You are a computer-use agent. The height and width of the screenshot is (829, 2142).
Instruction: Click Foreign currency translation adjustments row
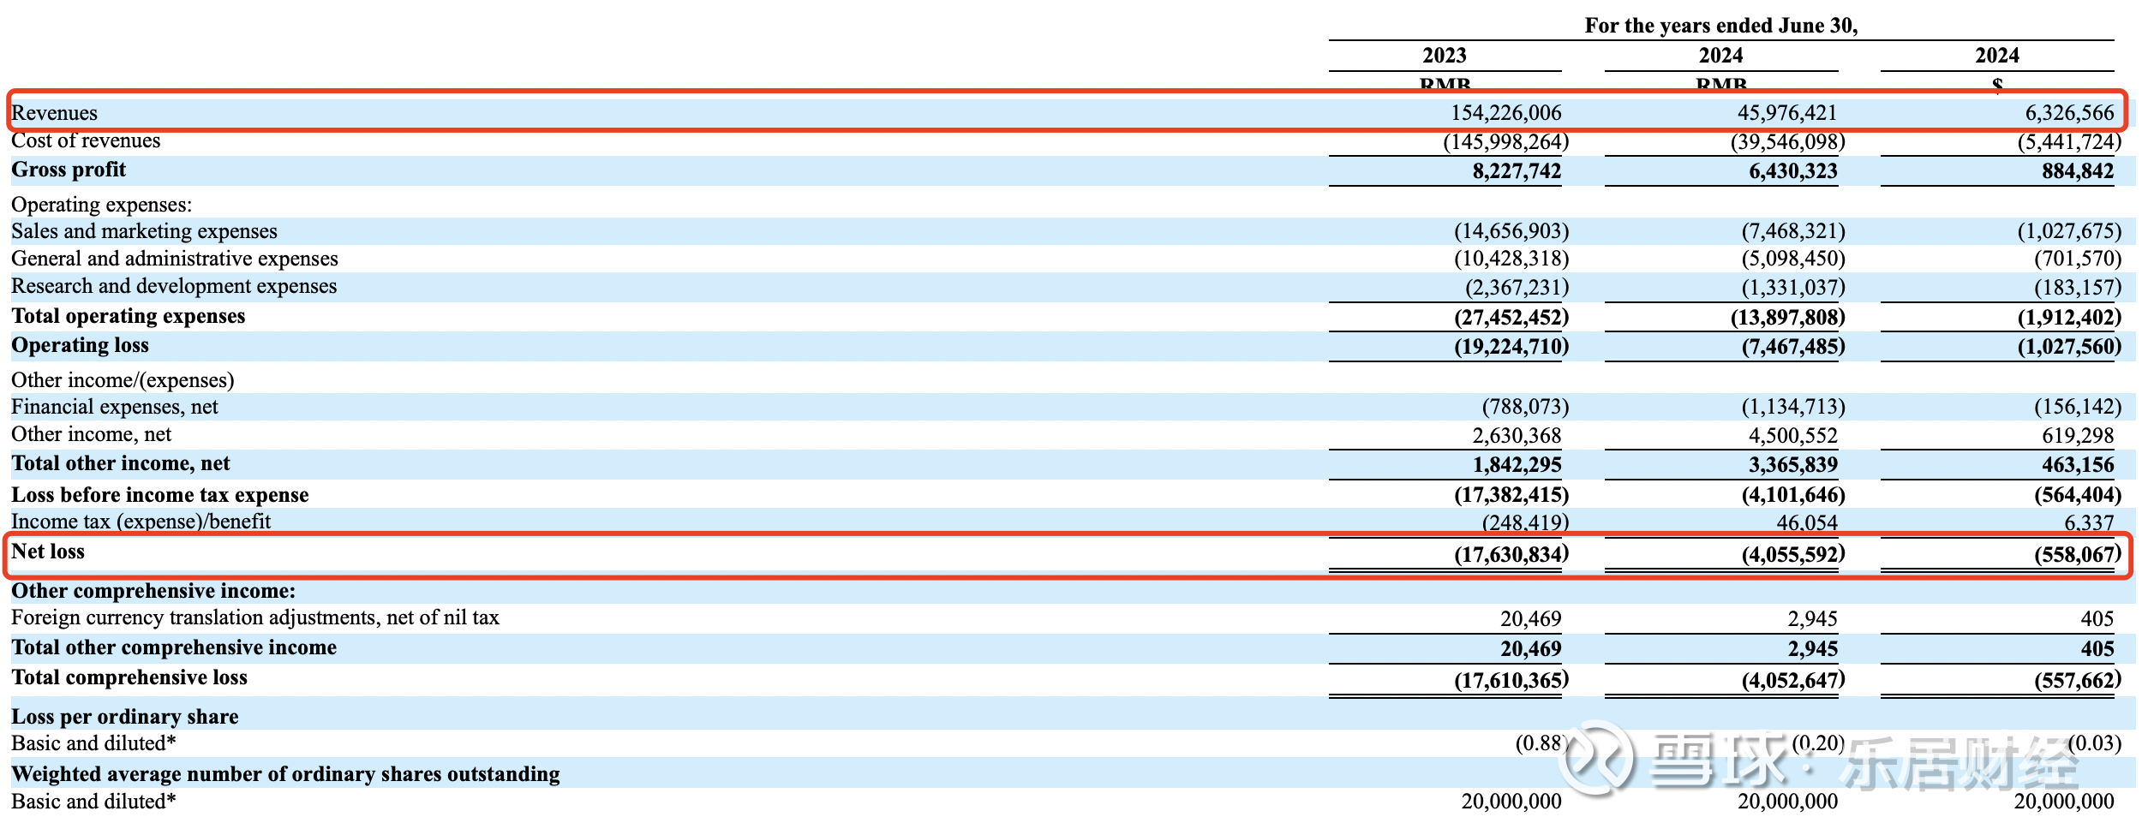point(1071,618)
